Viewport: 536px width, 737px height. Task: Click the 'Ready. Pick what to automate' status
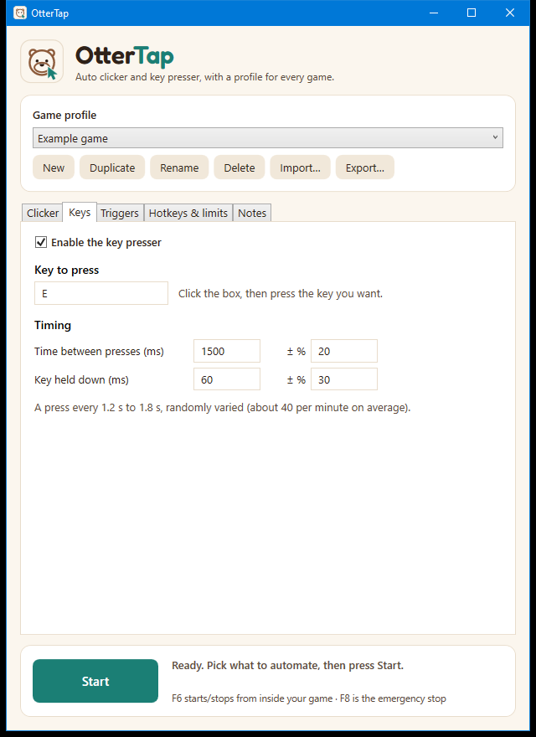click(288, 666)
